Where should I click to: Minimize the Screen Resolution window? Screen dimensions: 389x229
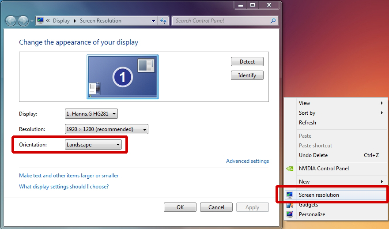coord(241,5)
